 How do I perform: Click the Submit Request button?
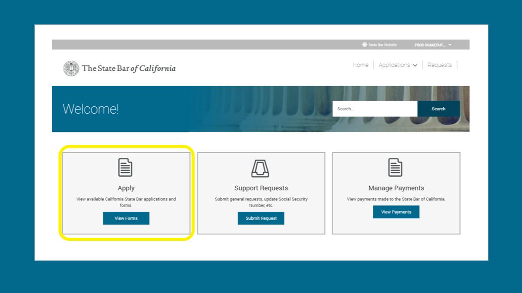tap(261, 218)
